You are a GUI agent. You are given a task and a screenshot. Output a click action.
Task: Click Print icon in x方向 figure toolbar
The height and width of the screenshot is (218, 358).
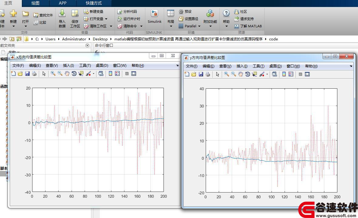point(34,73)
